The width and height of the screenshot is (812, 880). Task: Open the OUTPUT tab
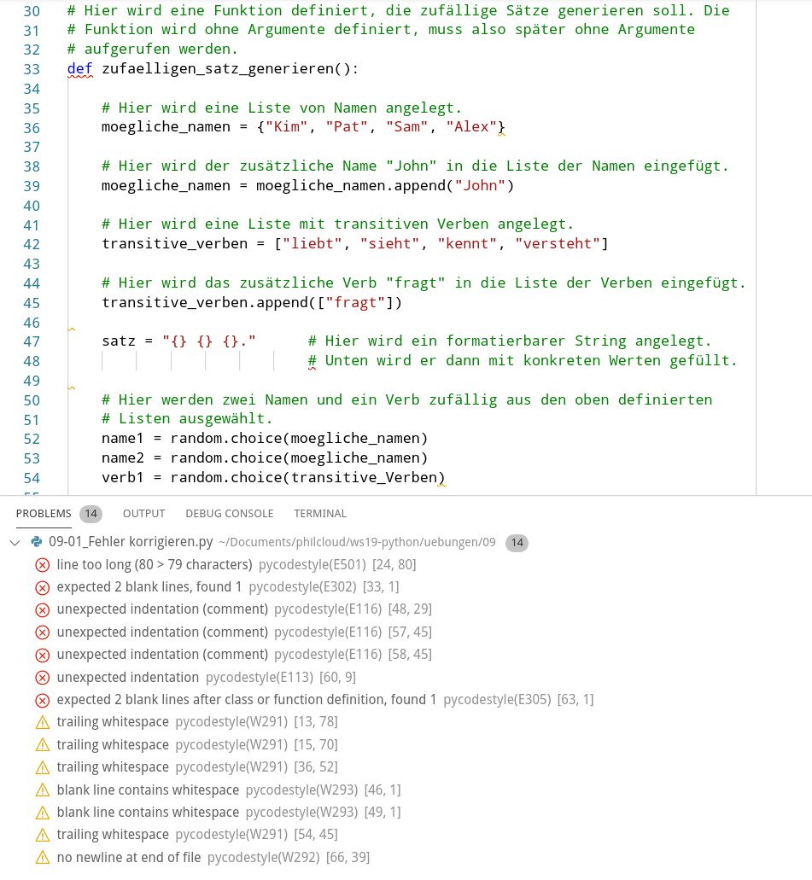[143, 514]
